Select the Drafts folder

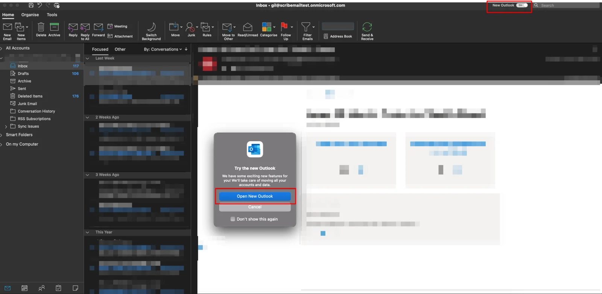tap(42, 74)
